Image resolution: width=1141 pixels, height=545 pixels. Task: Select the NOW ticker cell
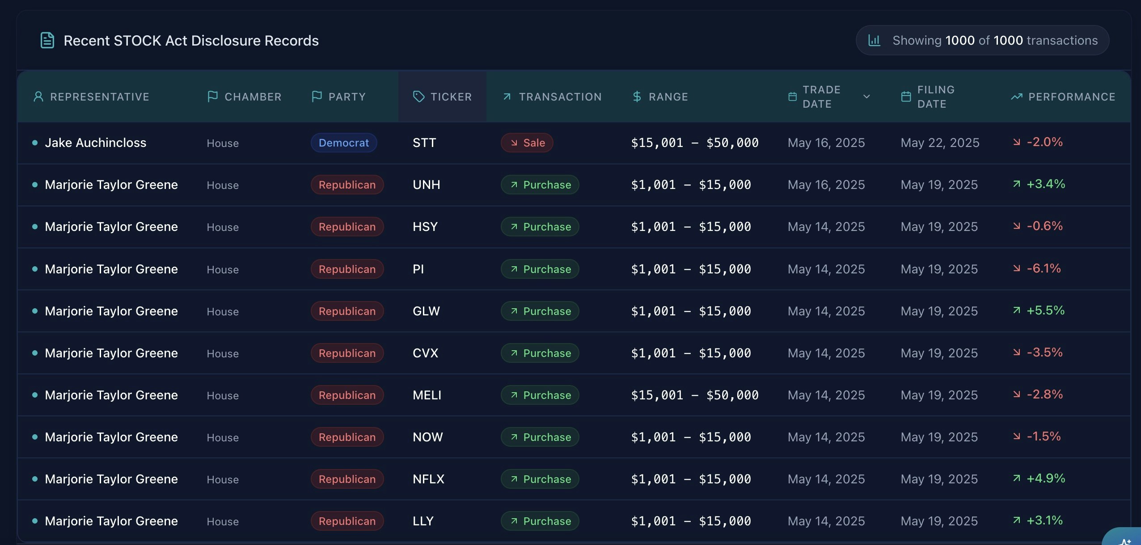(428, 437)
